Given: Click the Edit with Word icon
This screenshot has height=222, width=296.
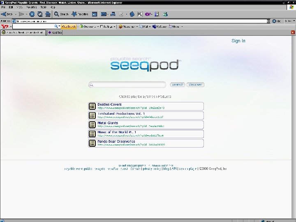Looking at the screenshot, I should pyautogui.click(x=121, y=14).
